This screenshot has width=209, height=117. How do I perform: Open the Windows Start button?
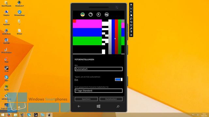click(3, 115)
